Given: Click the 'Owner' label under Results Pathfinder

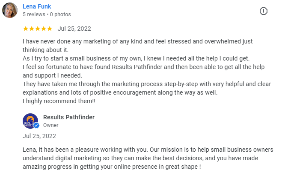Looking at the screenshot, I should (x=50, y=125).
